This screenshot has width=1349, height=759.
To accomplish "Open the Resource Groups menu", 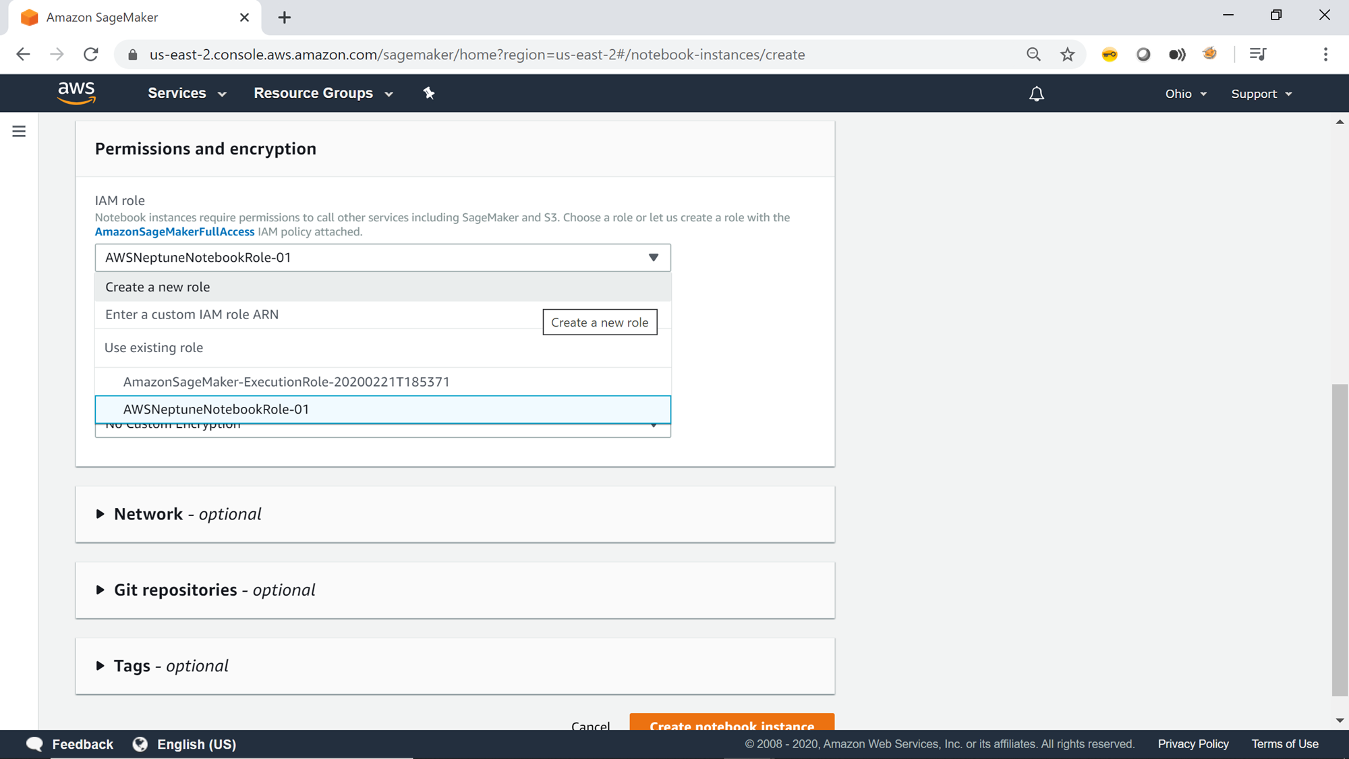I will 322,93.
